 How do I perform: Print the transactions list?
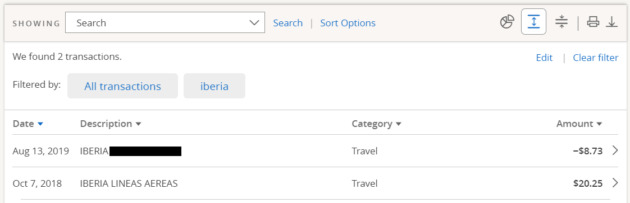point(593,22)
